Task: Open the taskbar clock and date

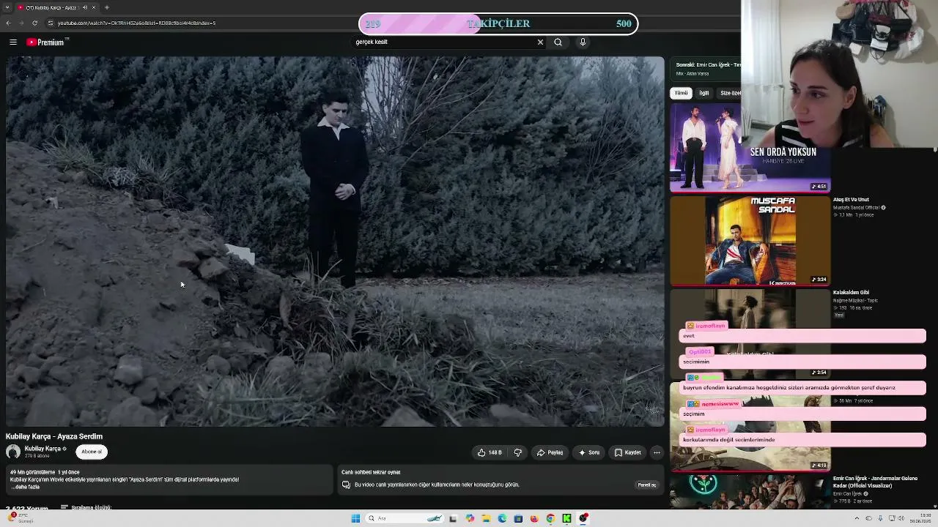Action: point(920,518)
